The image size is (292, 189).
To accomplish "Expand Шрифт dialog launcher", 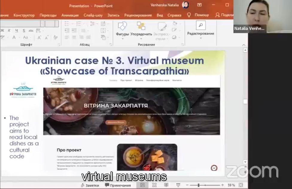I will [x=59, y=45].
